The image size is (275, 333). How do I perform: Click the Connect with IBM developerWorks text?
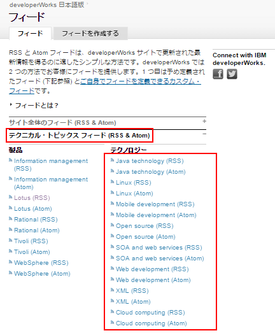click(239, 59)
